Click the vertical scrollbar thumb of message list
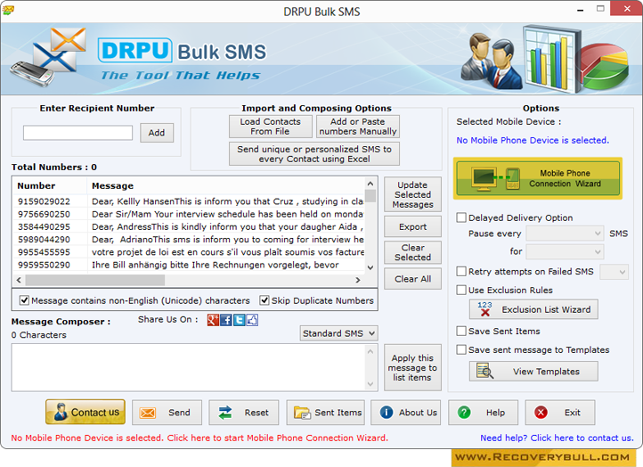 370,196
